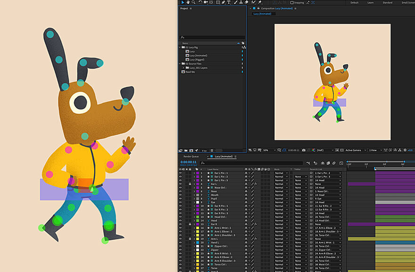The width and height of the screenshot is (415, 272).
Task: Select the Pen tool
Action: click(x=224, y=2)
